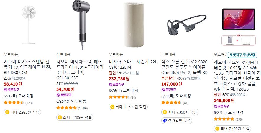Open the gray hair dryer product image
This screenshot has height=133, width=261.
click(81, 25)
